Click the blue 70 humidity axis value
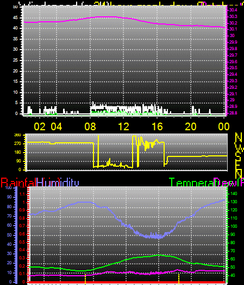The width and height of the screenshot is (244, 285). click(9, 216)
